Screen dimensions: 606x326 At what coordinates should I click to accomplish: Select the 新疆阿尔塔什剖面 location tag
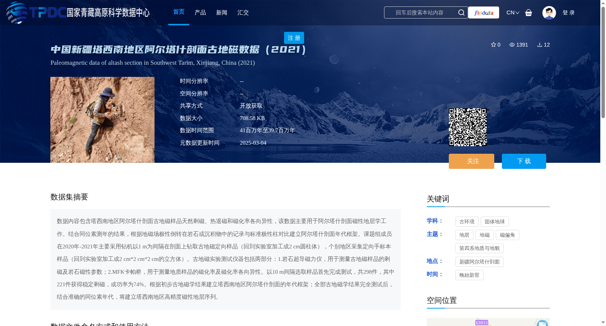click(479, 262)
